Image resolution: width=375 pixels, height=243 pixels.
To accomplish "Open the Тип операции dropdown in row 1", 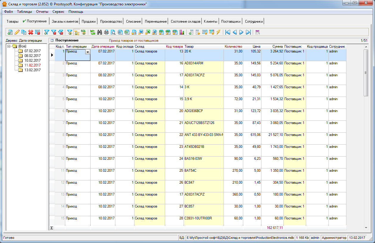I will tap(87, 52).
